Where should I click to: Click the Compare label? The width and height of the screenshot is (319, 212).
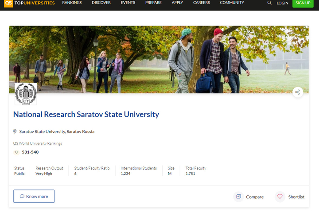(255, 197)
